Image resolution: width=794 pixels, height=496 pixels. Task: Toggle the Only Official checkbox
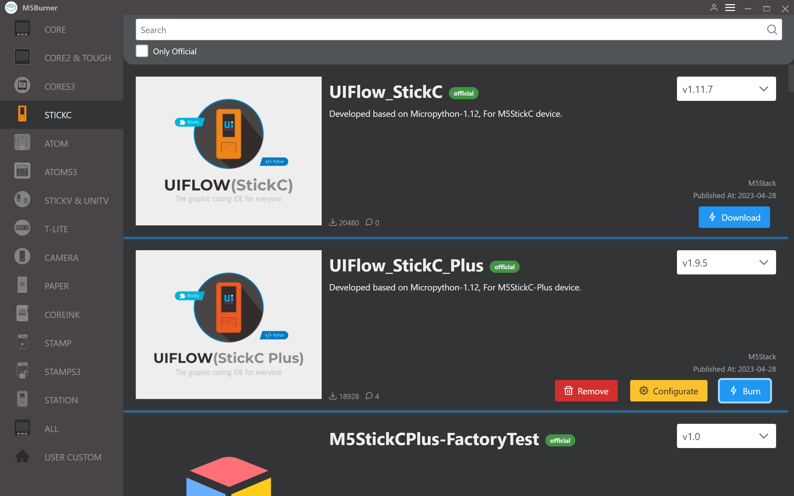[142, 51]
